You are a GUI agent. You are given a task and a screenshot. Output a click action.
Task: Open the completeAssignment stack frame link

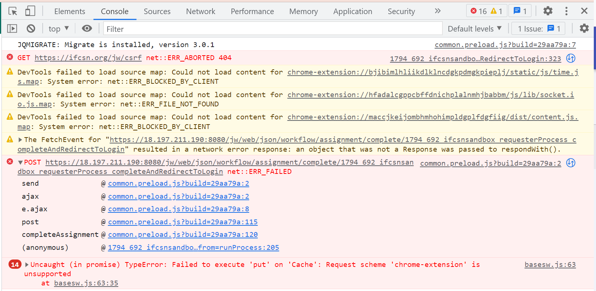click(183, 235)
